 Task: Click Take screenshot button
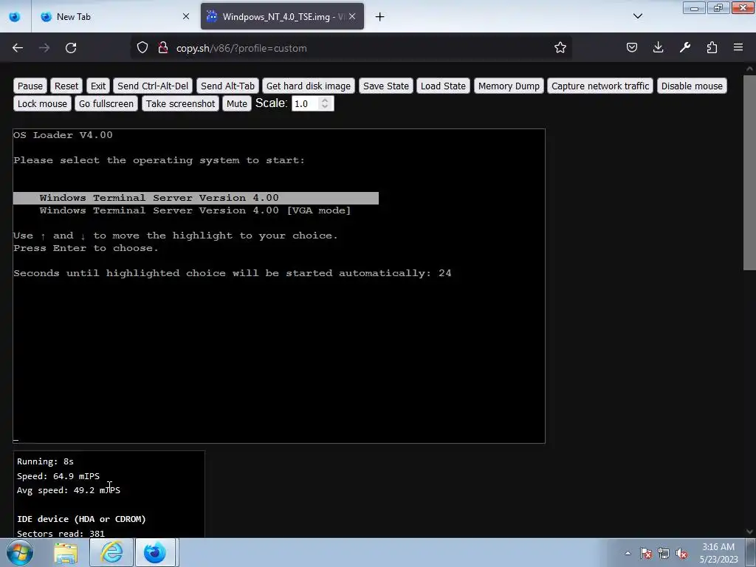click(x=180, y=103)
